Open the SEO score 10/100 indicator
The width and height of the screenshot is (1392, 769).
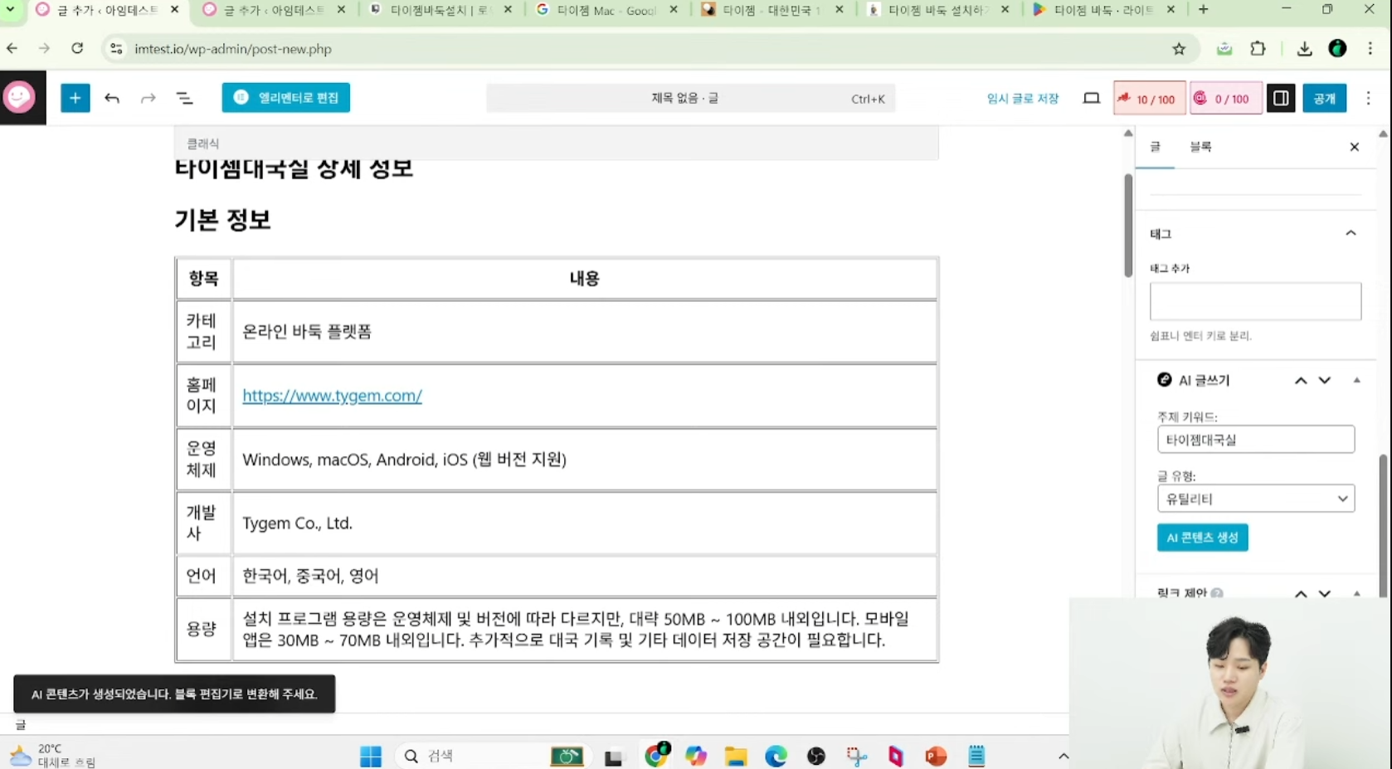click(1149, 99)
